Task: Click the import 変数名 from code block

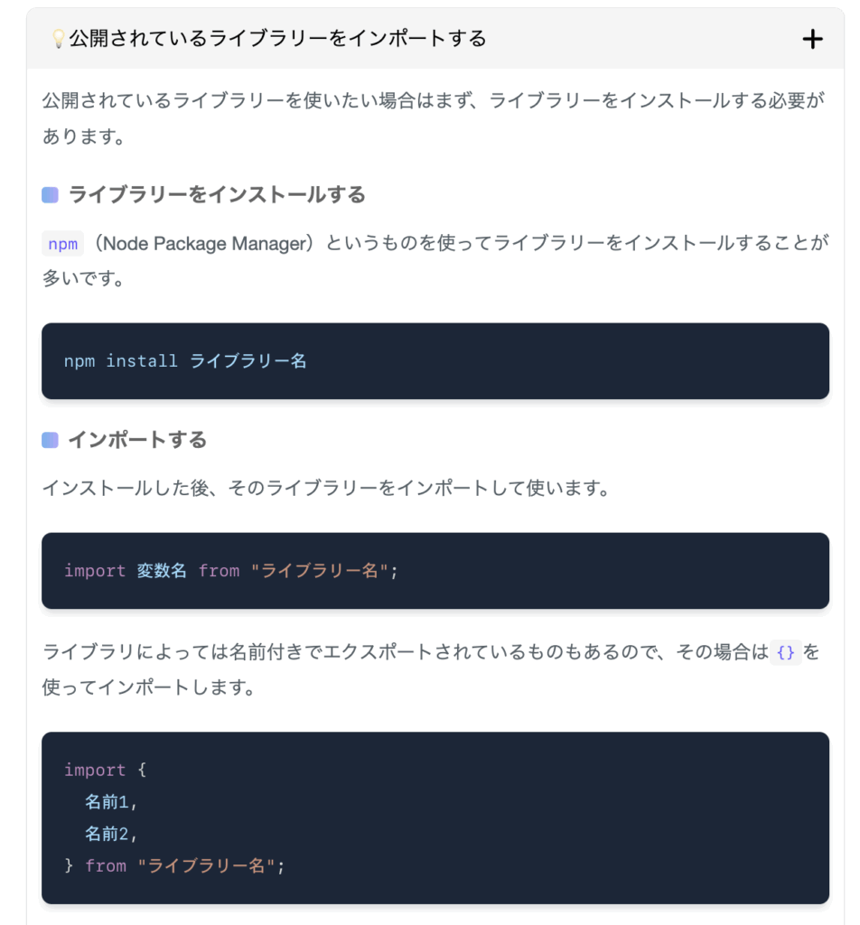Action: pyautogui.click(x=435, y=571)
